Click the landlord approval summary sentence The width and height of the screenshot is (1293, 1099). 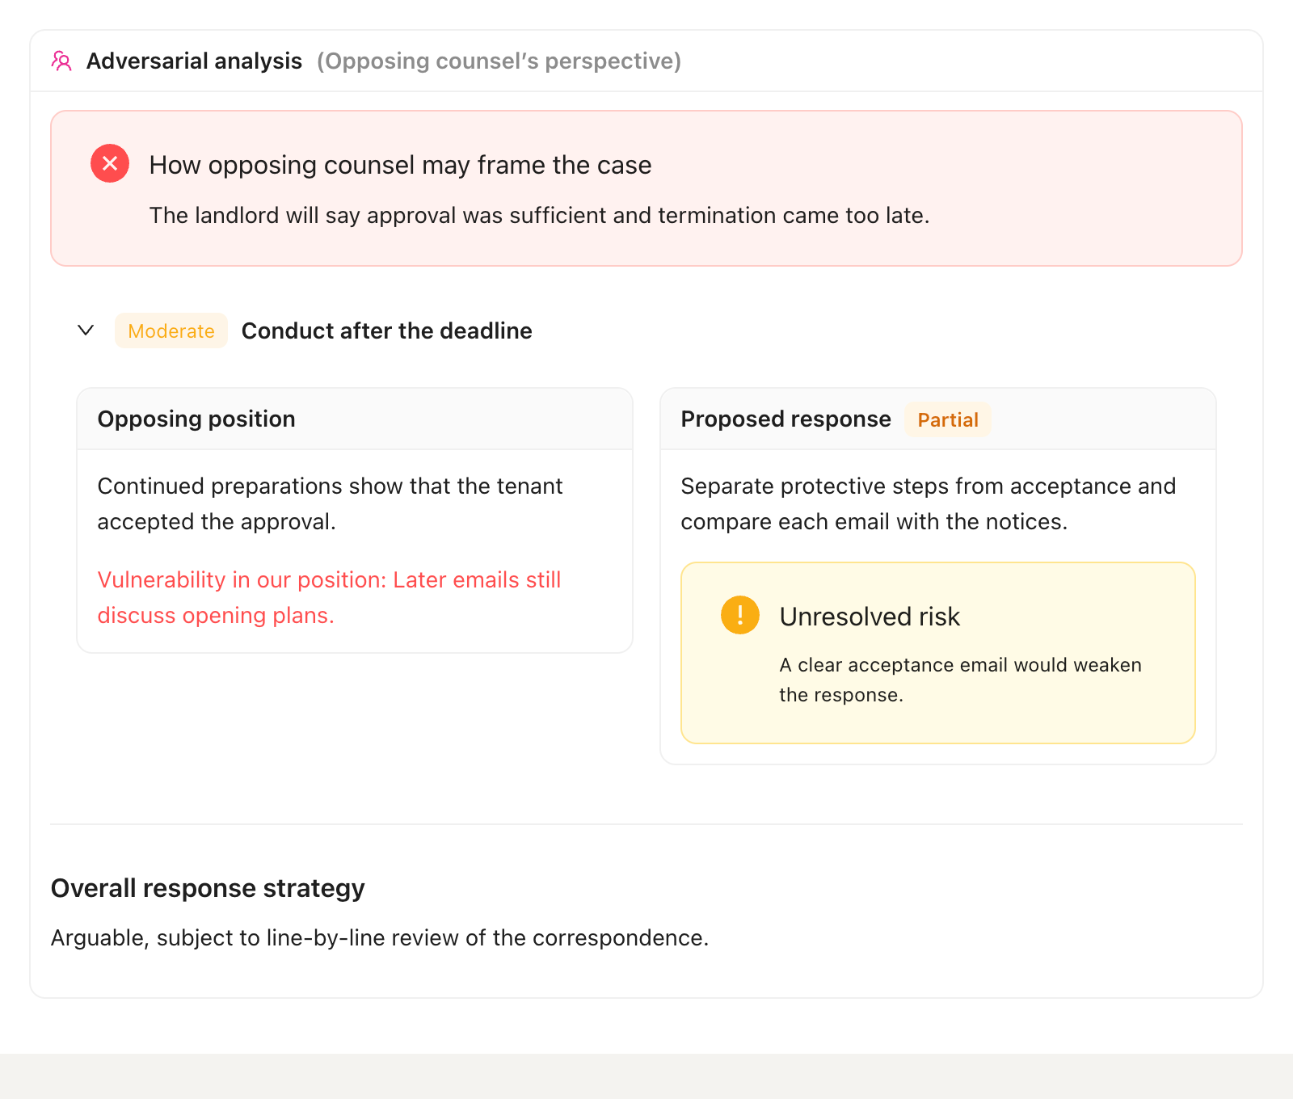point(540,216)
